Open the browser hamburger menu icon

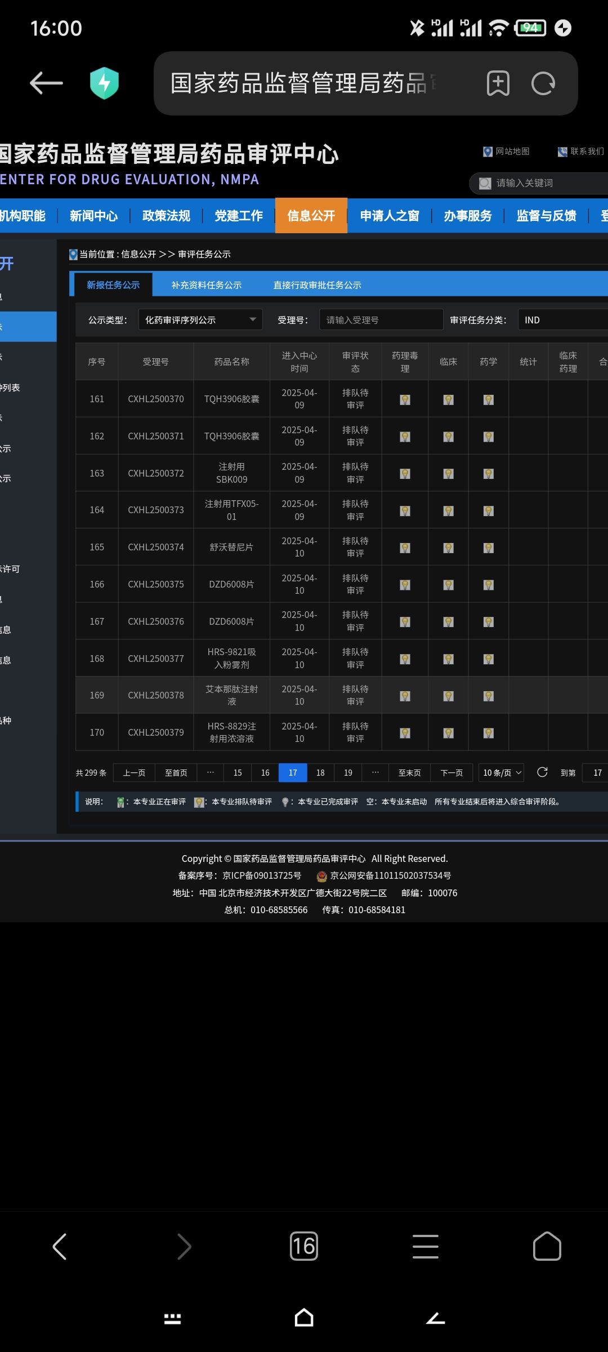pos(426,1247)
